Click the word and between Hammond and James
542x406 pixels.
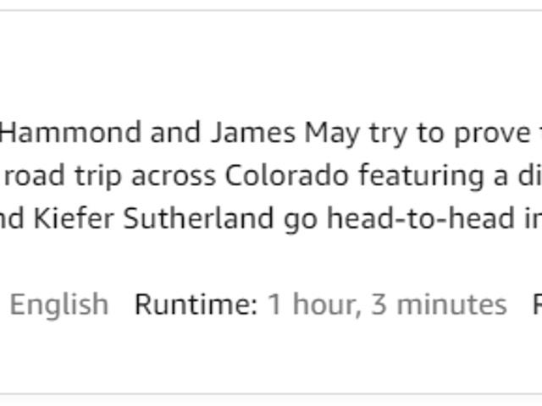pos(175,133)
